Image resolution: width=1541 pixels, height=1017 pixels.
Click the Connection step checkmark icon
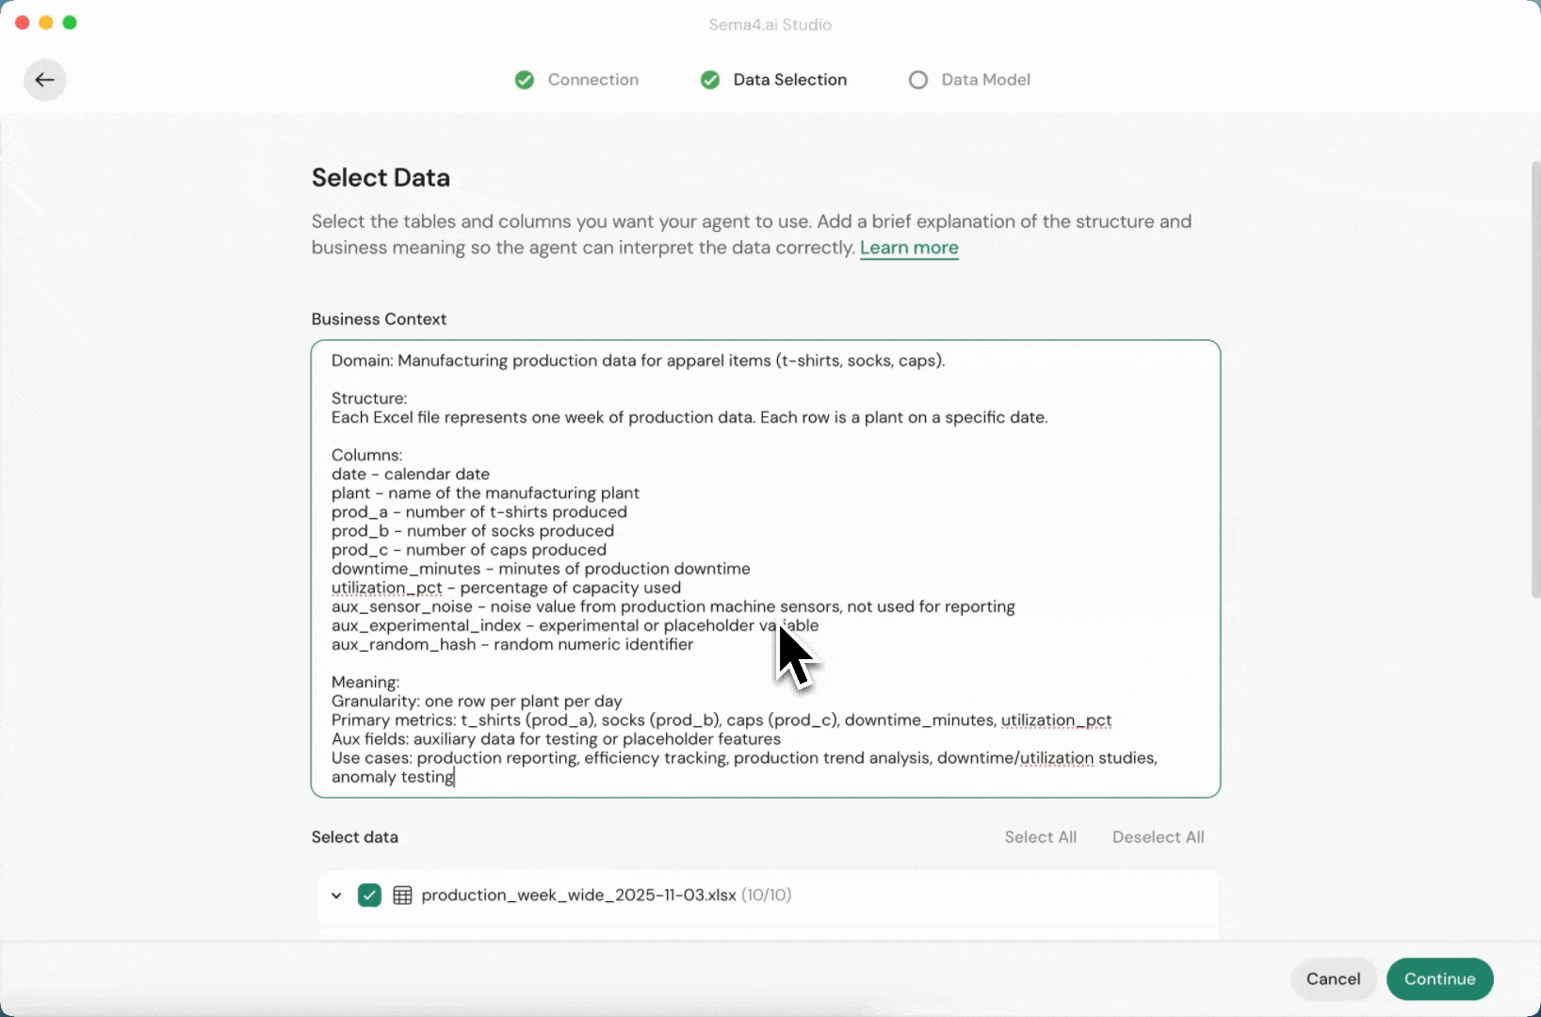525,79
